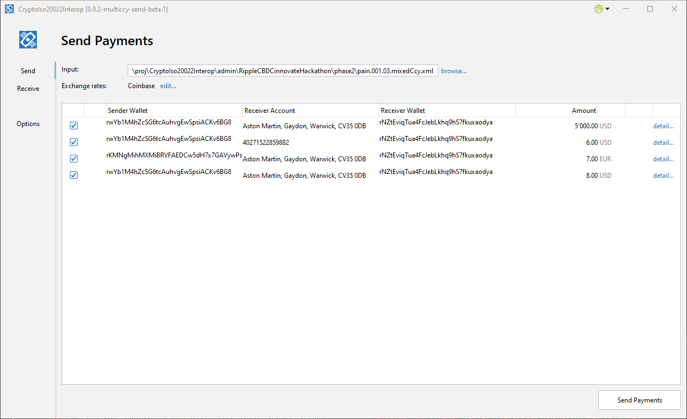
Task: Open the Options section
Action: (28, 123)
